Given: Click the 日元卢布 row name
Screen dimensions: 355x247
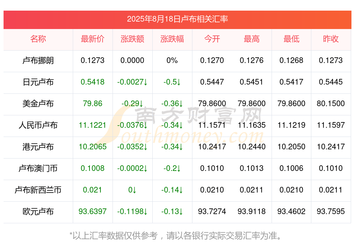Looking at the screenshot, I should (38, 82).
